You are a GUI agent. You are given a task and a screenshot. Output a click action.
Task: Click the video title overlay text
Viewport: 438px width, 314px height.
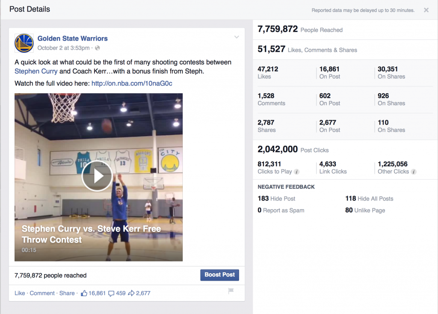(92, 234)
